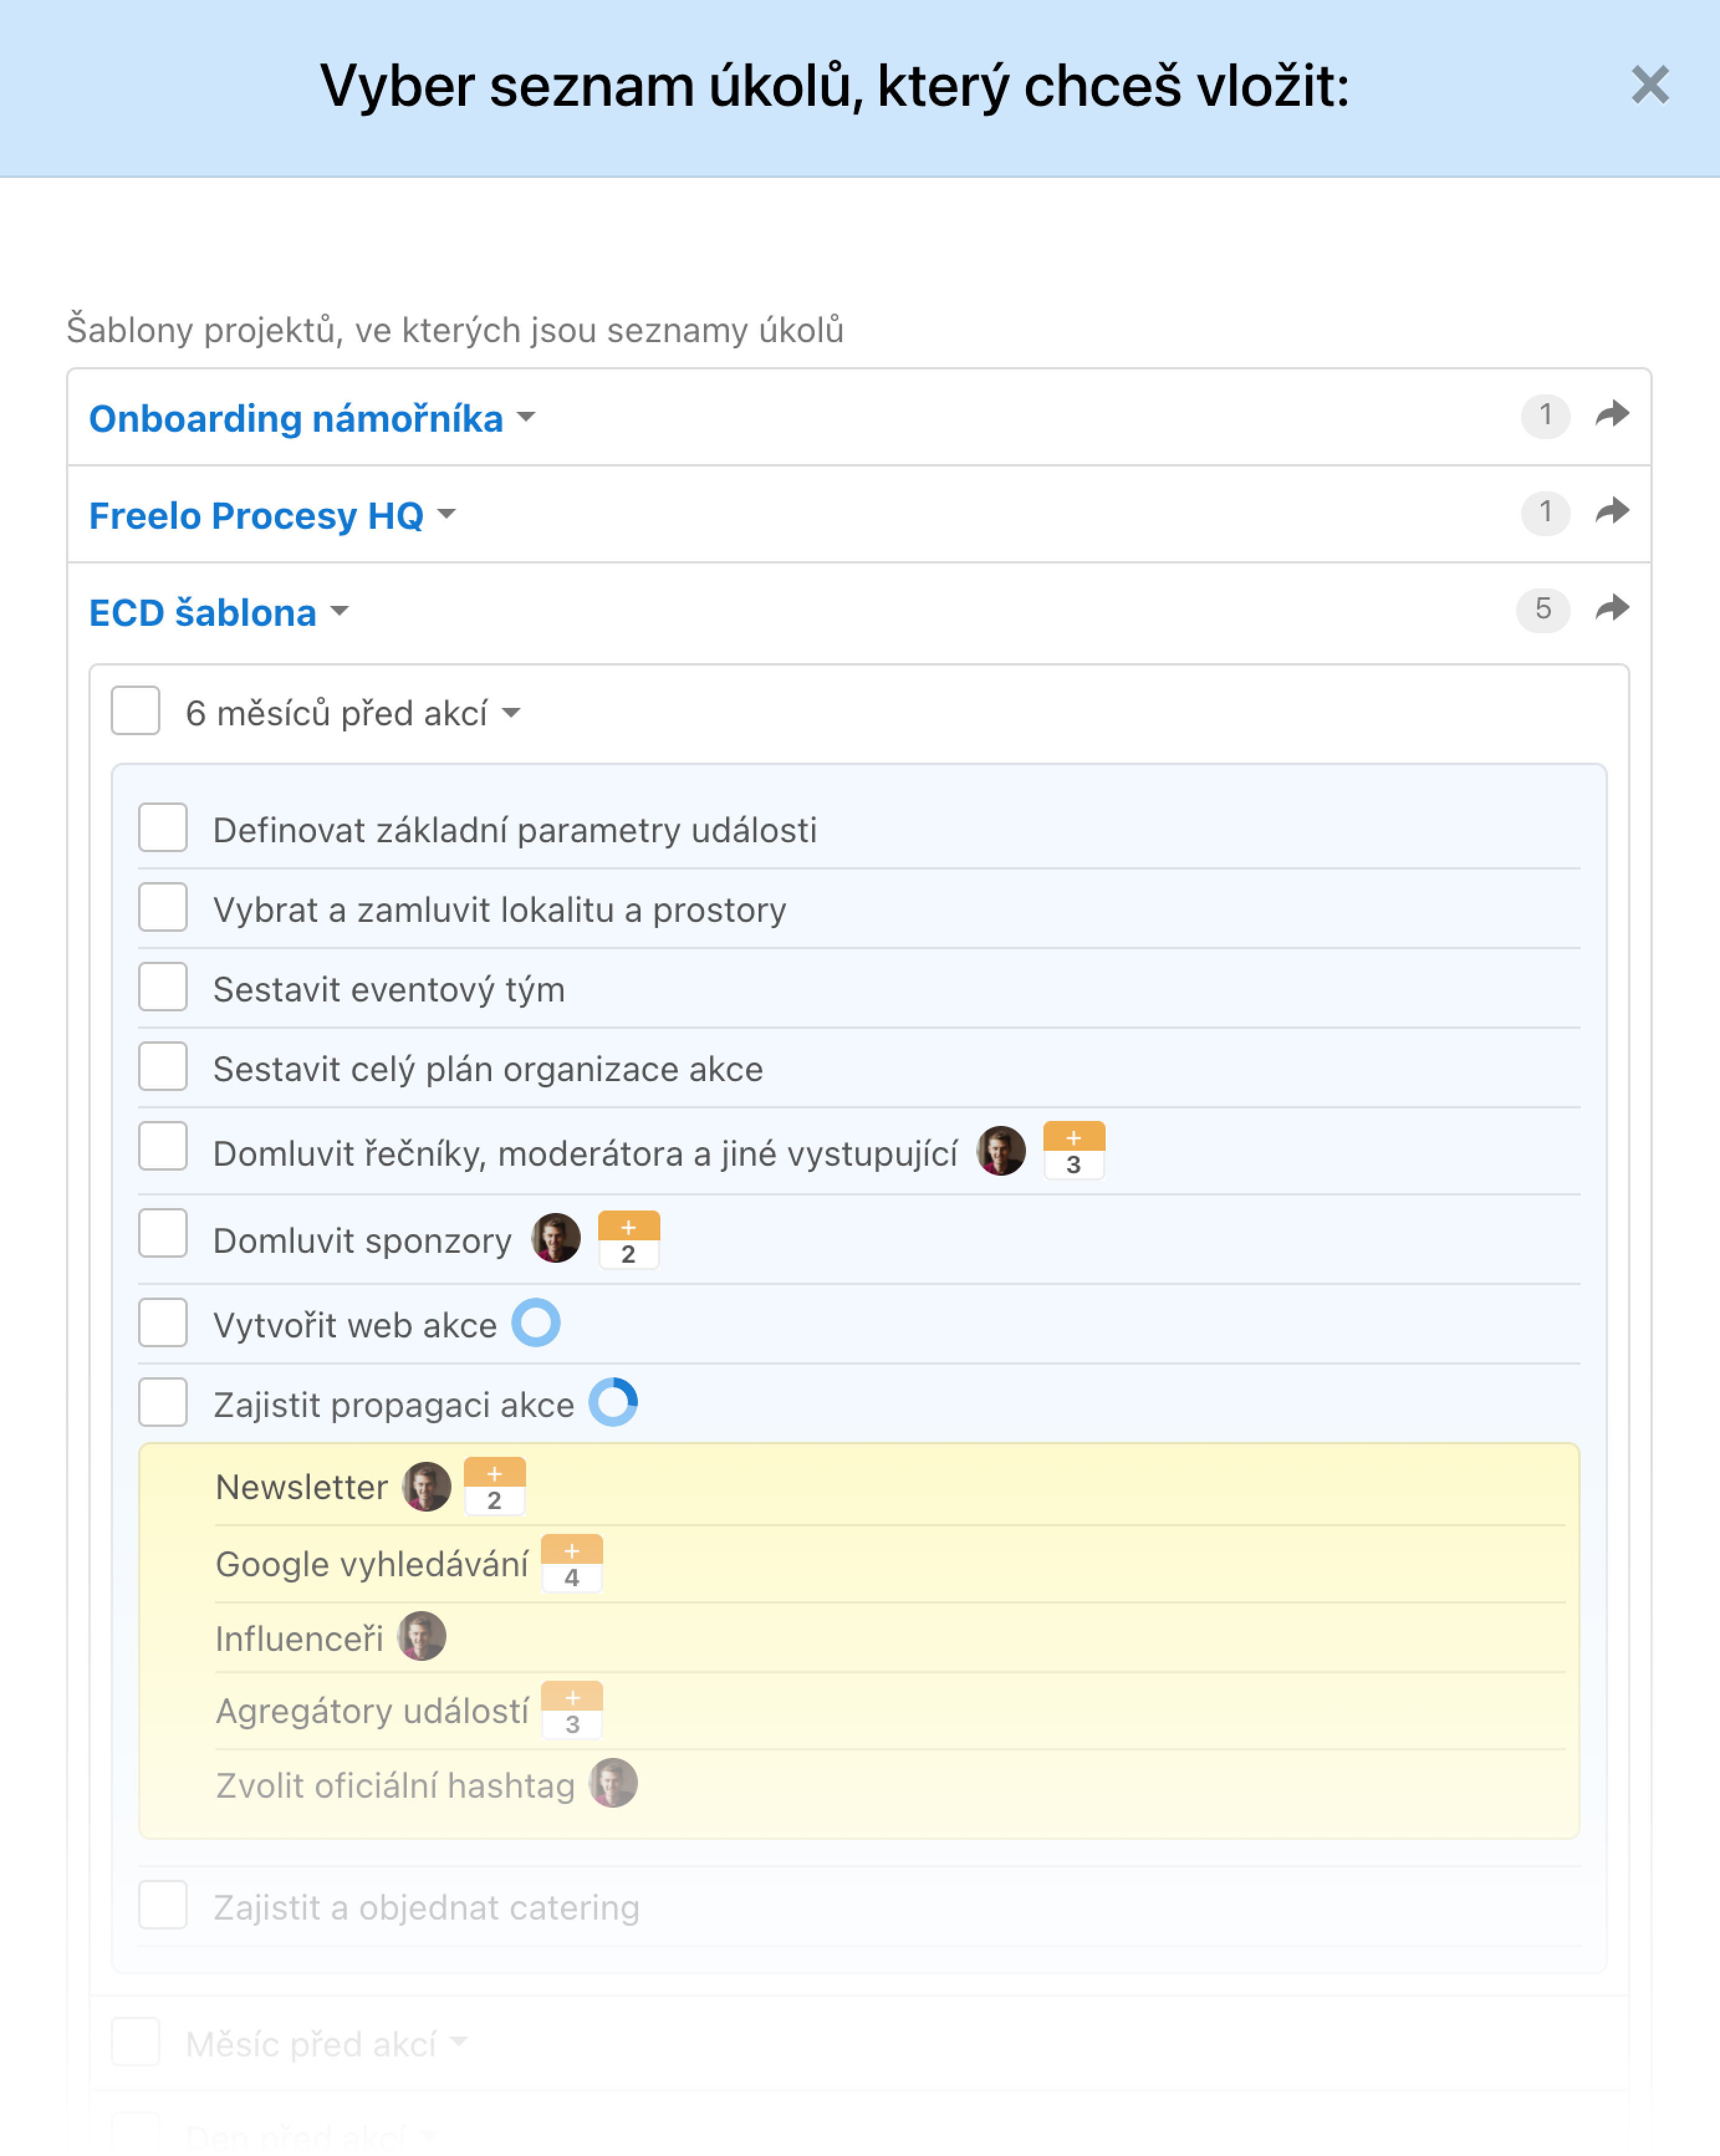This screenshot has width=1720, height=2156.
Task: Click the share arrow for Freelo Procesy HQ
Action: (x=1612, y=511)
